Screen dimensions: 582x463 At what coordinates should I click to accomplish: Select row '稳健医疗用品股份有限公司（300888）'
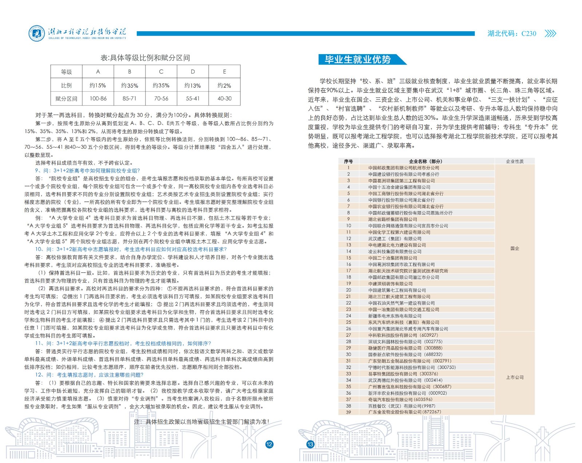point(416,348)
